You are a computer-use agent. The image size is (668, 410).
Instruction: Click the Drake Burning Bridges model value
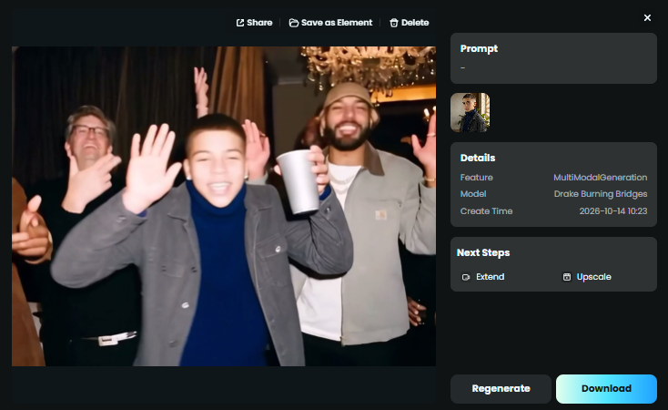(x=601, y=194)
